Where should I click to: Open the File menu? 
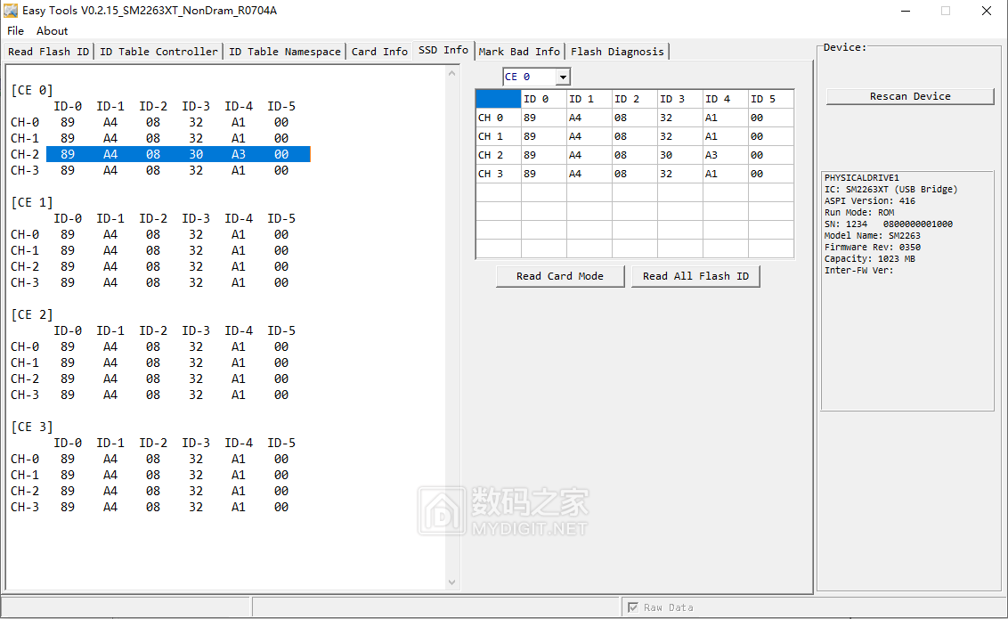click(14, 30)
